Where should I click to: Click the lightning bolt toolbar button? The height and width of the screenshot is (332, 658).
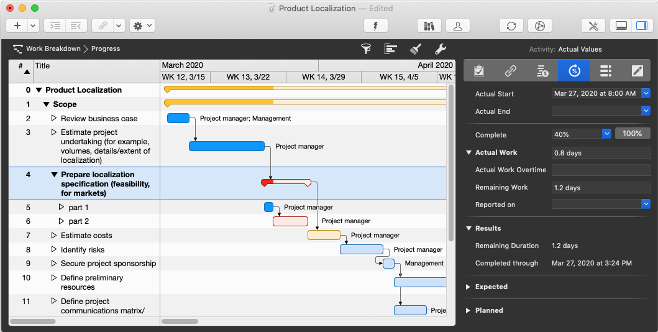coord(375,25)
